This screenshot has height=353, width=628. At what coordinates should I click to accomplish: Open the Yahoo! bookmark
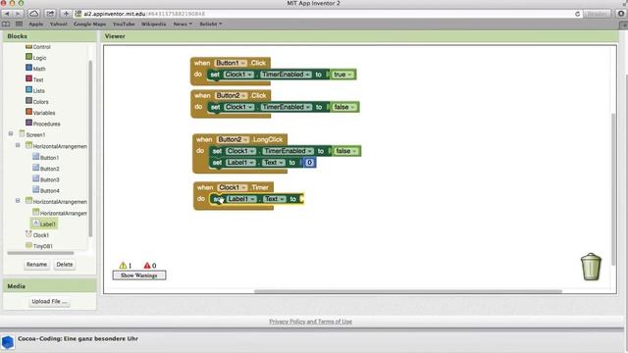59,24
